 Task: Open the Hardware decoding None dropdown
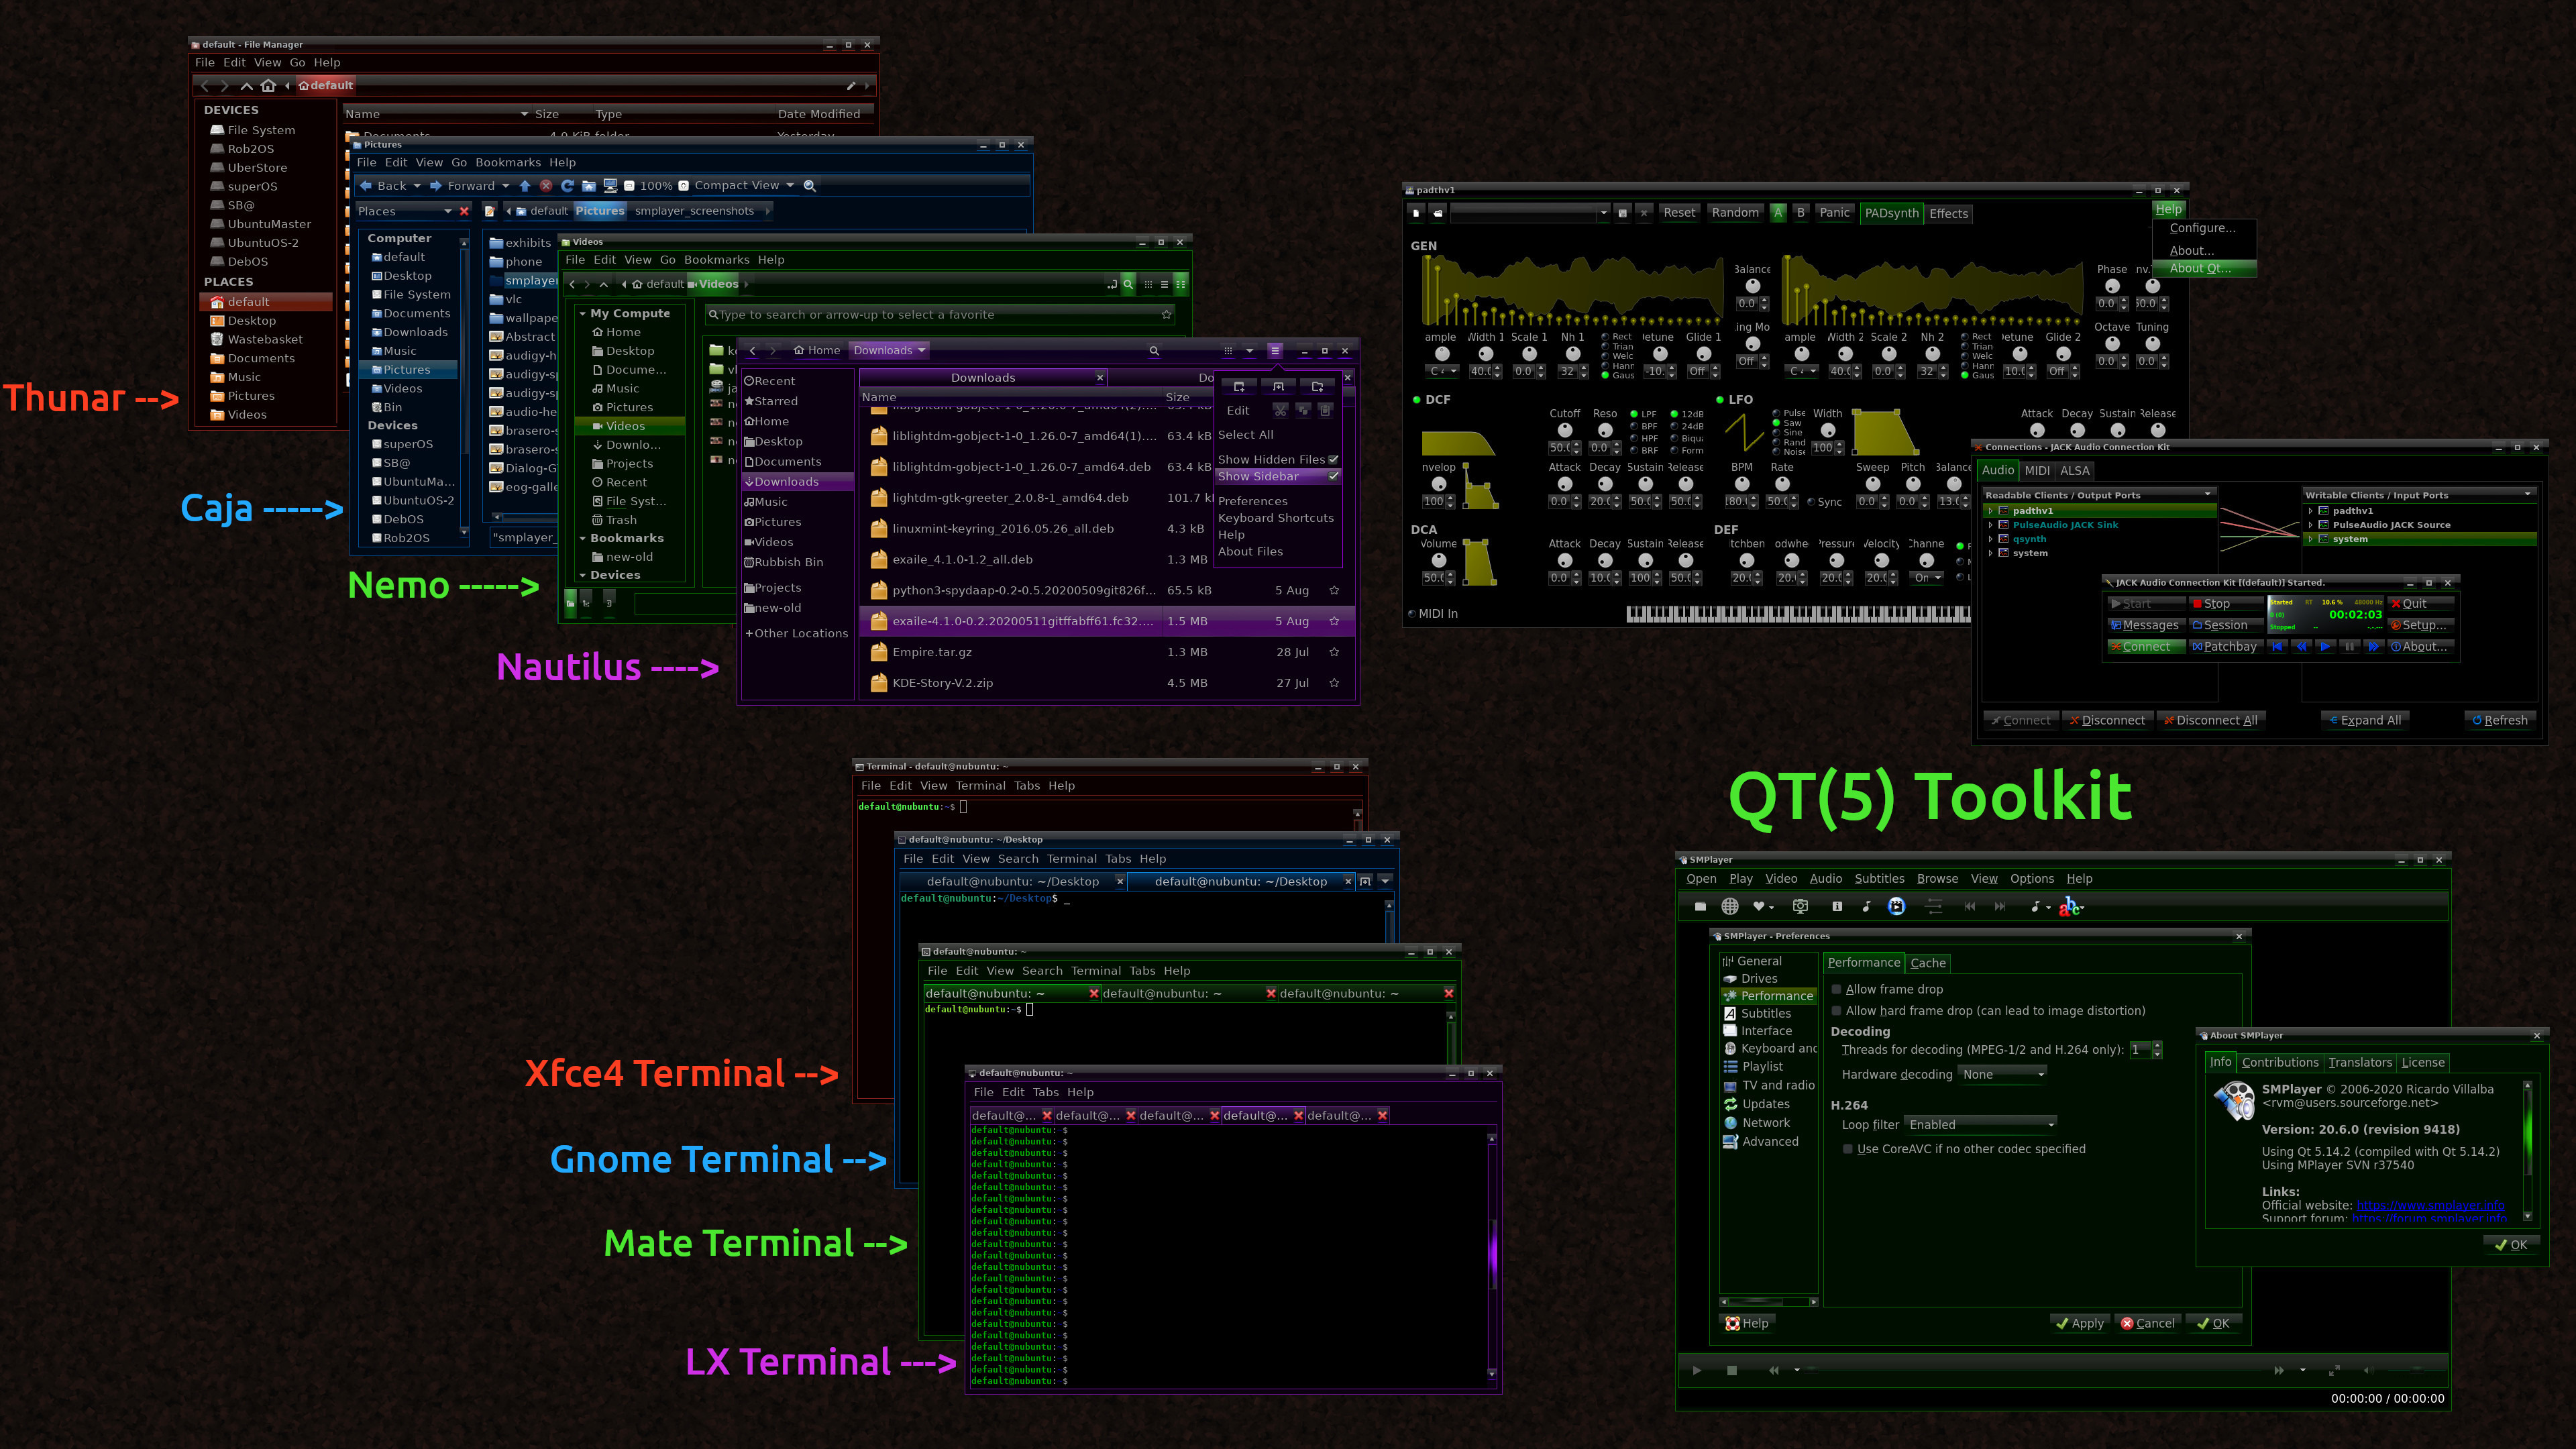tap(2002, 1074)
